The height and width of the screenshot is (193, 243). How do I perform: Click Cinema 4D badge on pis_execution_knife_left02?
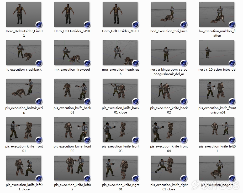click(87, 179)
